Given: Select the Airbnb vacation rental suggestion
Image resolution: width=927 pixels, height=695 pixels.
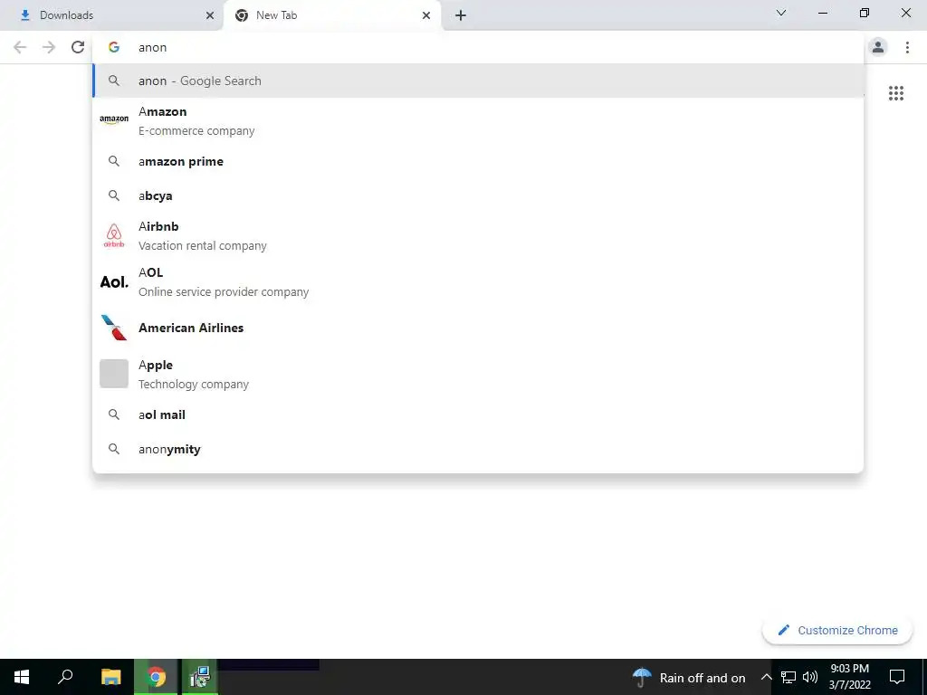Looking at the screenshot, I should tap(478, 236).
